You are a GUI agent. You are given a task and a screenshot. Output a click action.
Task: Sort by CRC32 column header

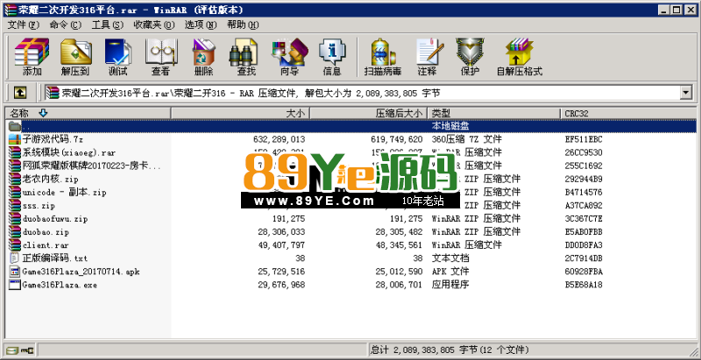coord(627,114)
